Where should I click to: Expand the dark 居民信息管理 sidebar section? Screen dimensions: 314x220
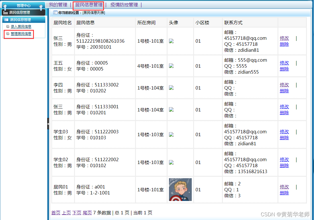24,13
